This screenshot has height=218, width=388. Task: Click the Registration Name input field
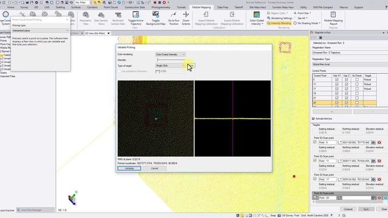point(350,53)
